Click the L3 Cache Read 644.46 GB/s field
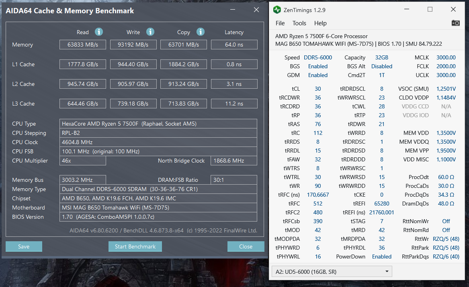Screen dimensions: 469x287 click(x=82, y=104)
